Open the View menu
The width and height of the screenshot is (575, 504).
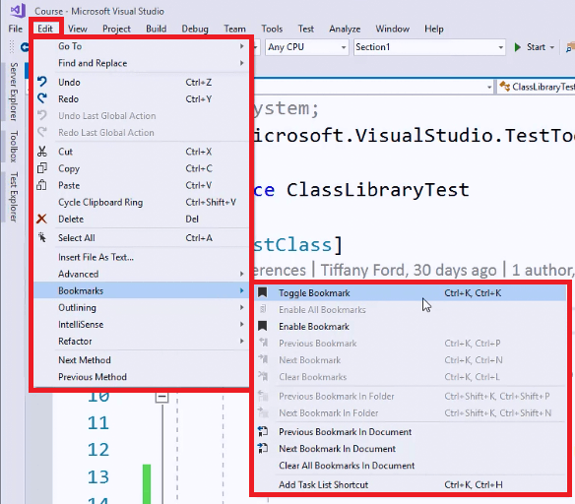tap(78, 29)
